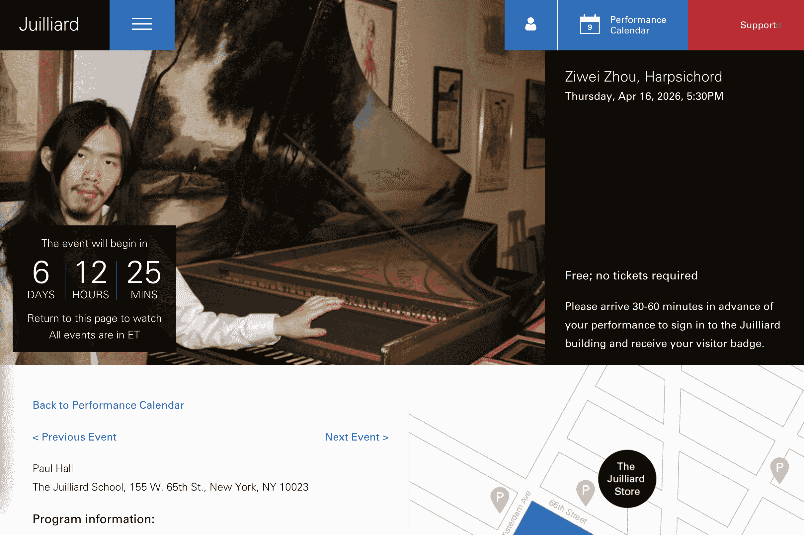The image size is (804, 535).
Task: Select the parking pin near Amsterdam Ave
Action: [x=500, y=499]
